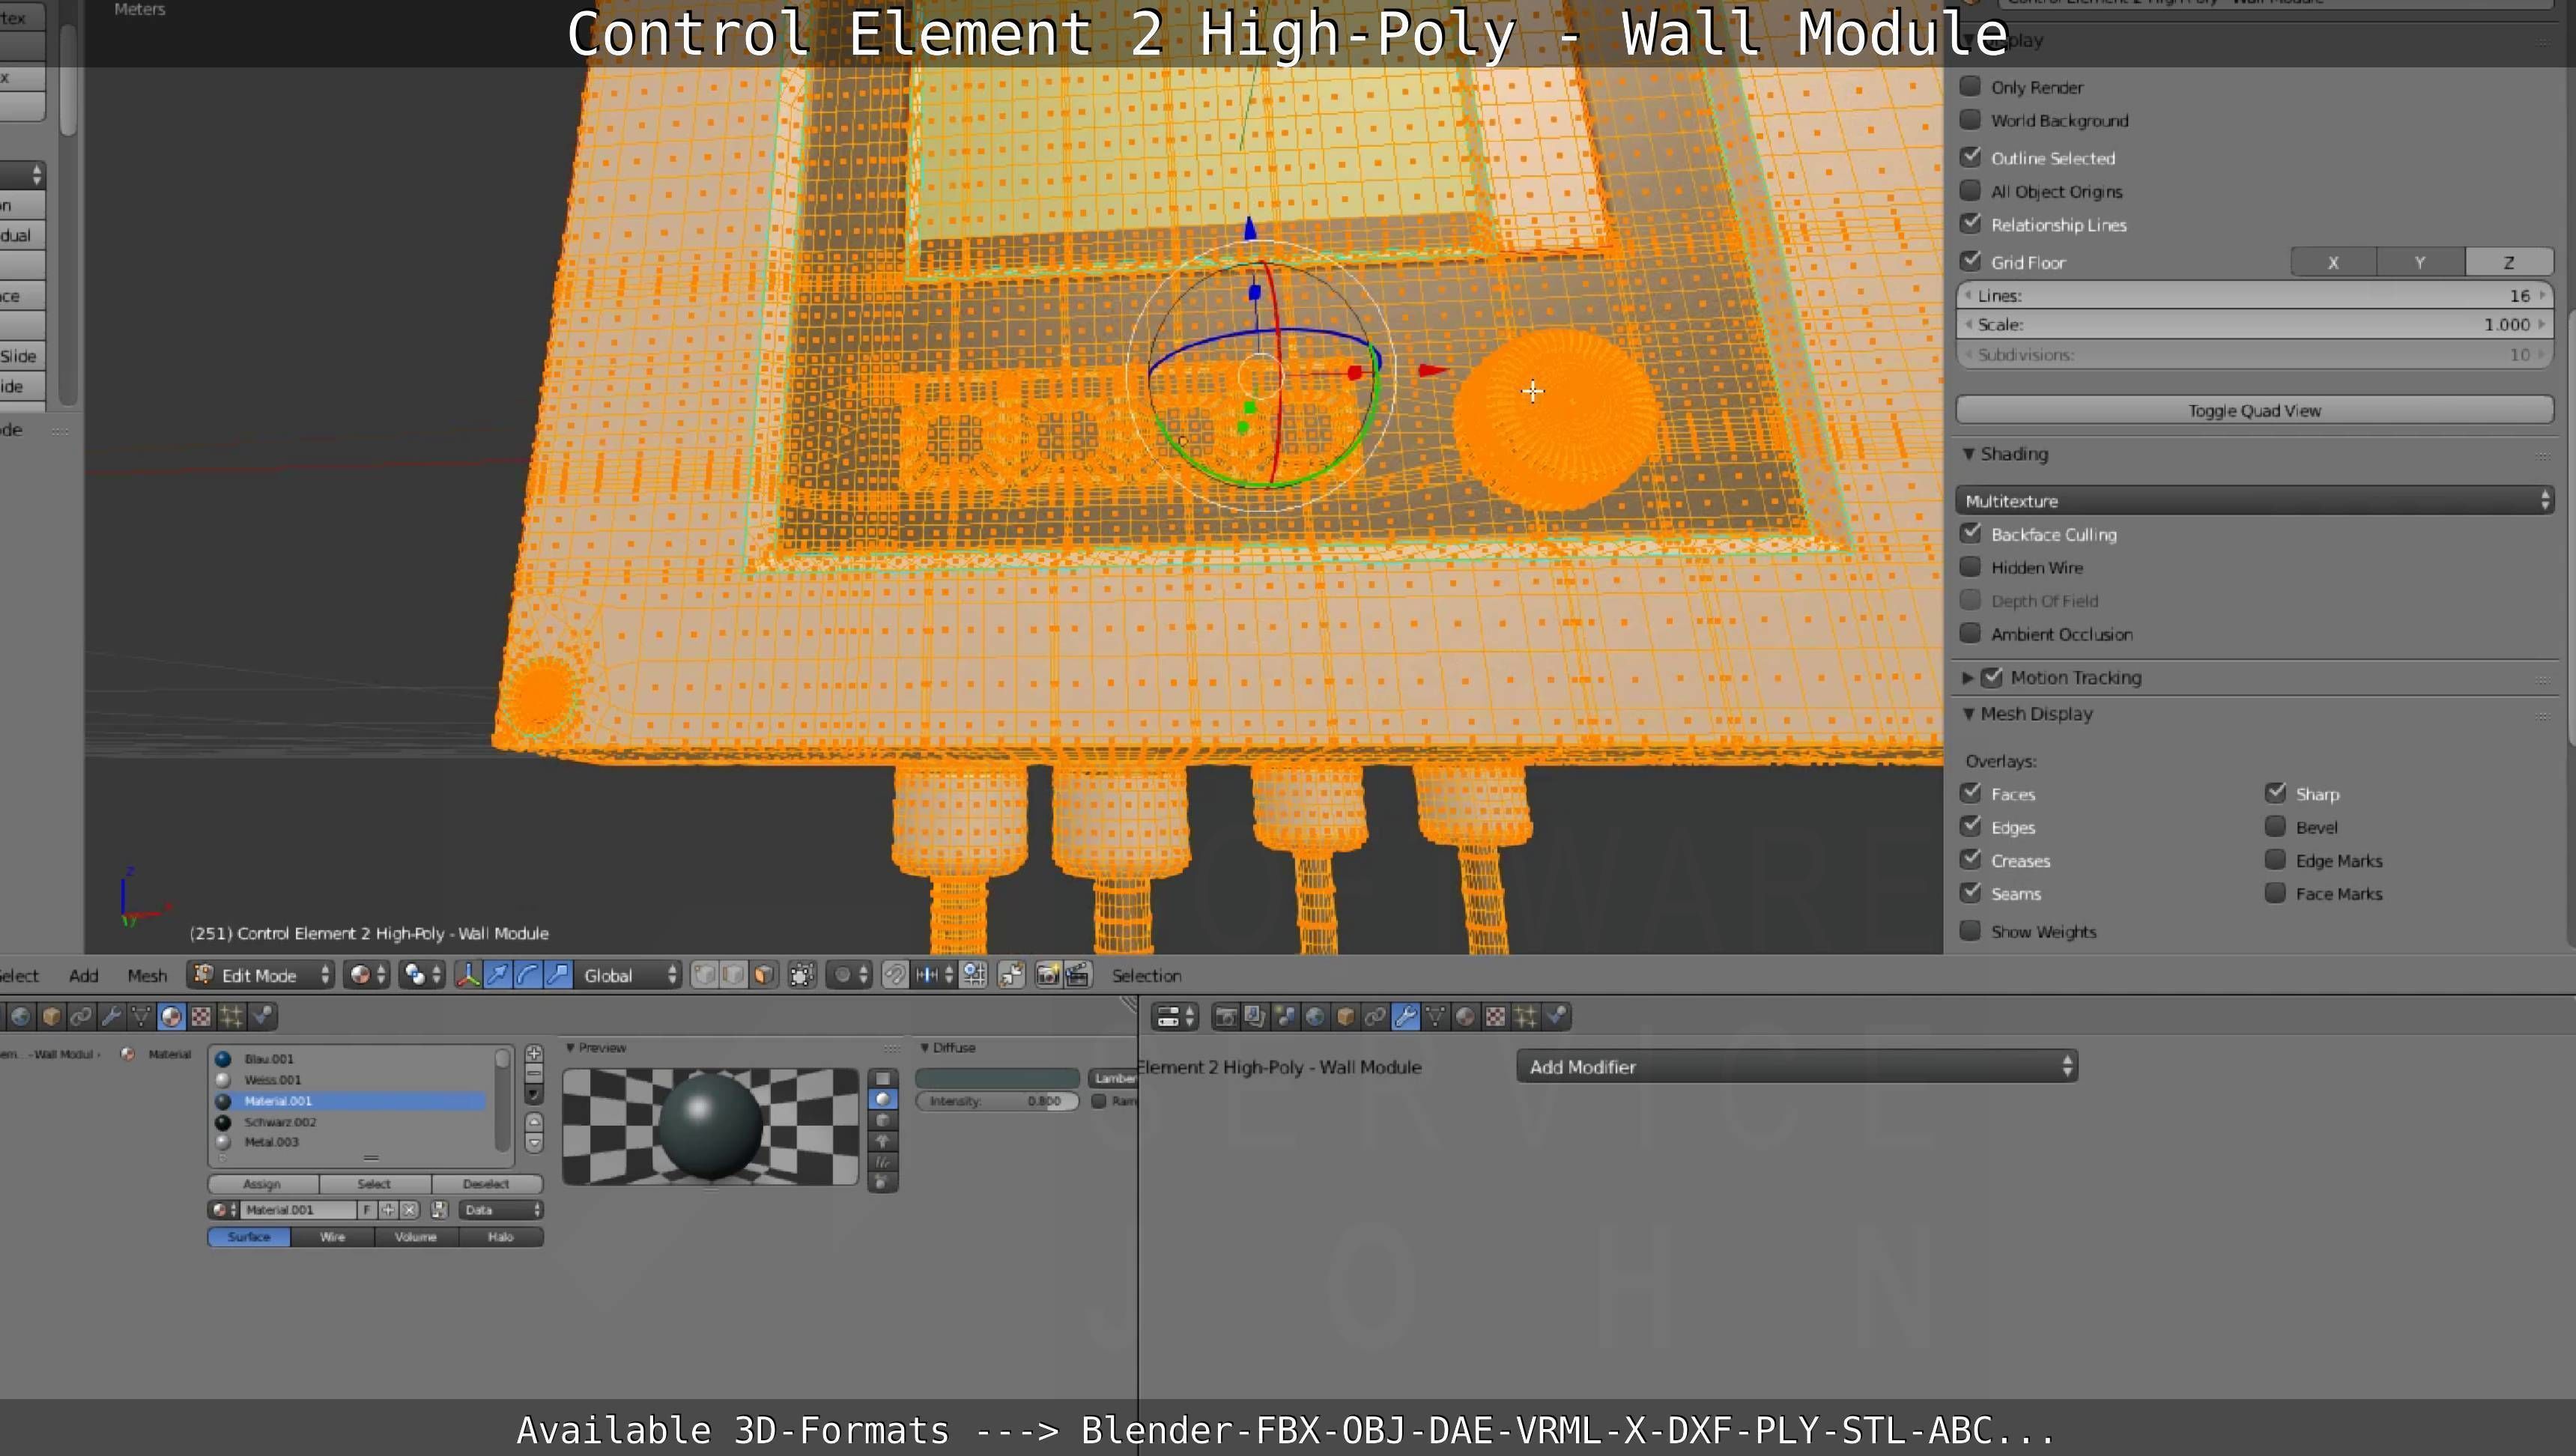
Task: Open the Edit Mode dropdown
Action: (261, 975)
